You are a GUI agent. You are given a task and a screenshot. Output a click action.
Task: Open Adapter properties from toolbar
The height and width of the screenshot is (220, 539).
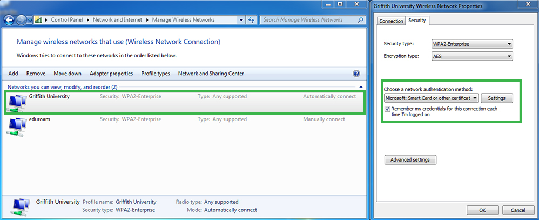[111, 74]
